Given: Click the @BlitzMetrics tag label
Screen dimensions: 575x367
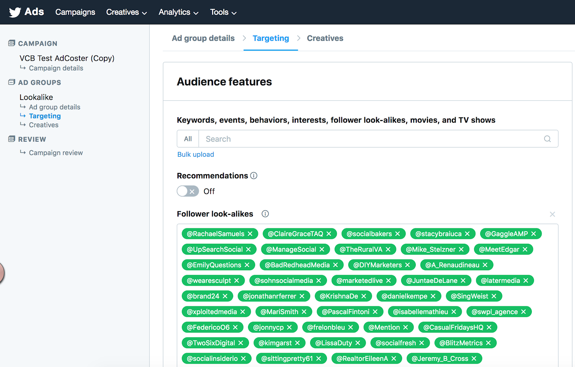Looking at the screenshot, I should pyautogui.click(x=461, y=343).
